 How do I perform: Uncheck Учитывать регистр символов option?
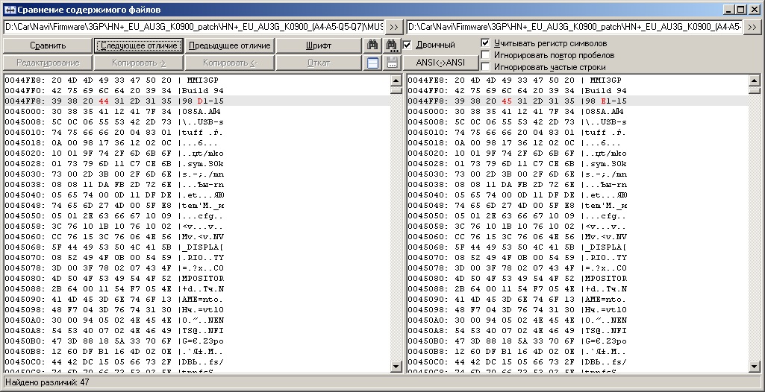tap(486, 43)
